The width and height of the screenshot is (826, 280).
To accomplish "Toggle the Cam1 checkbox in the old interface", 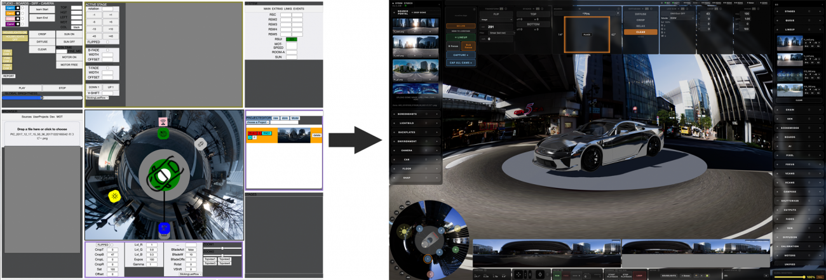I will pyautogui.click(x=22, y=8).
